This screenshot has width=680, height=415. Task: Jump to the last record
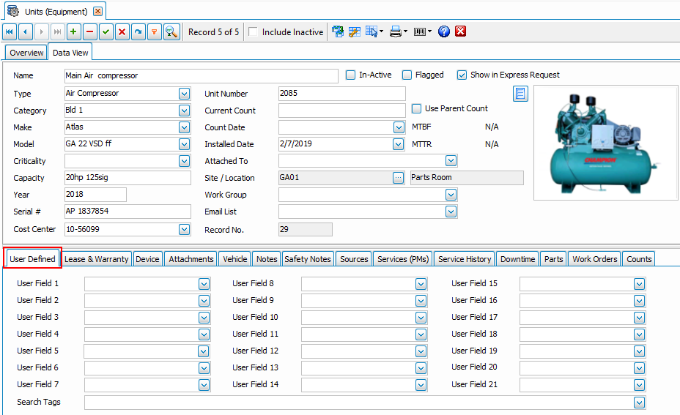(58, 31)
